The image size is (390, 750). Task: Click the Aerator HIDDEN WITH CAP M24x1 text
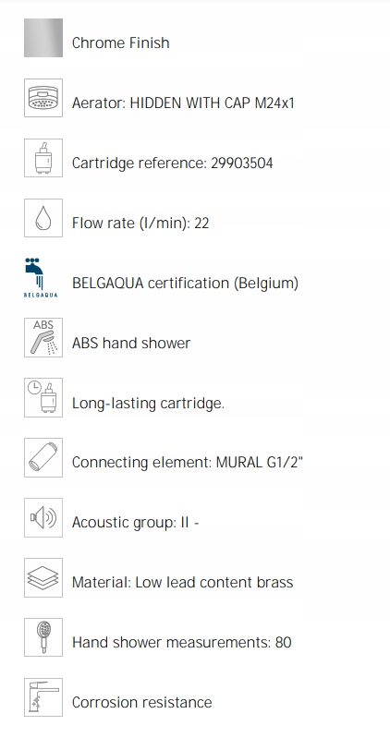(x=183, y=103)
